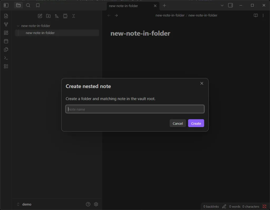This screenshot has width=270, height=210.
Task: Click the 0 words status entry
Action: [x=234, y=207]
